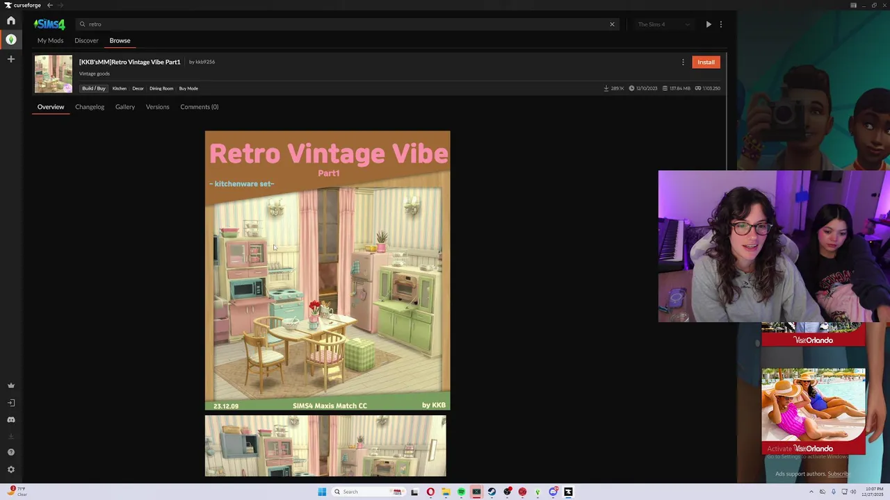Open the taskbar weather widget
Image resolution: width=890 pixels, height=500 pixels.
click(x=17, y=491)
